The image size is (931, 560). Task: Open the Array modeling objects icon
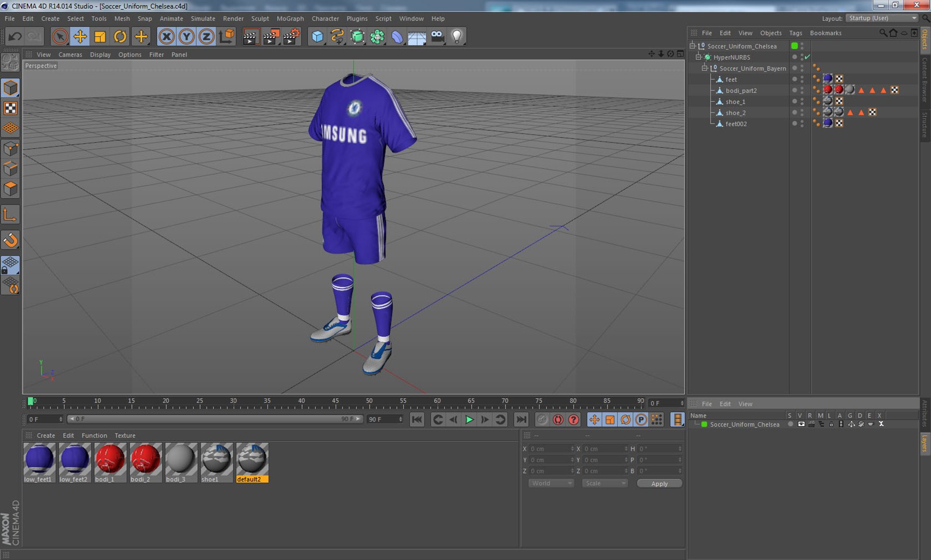tap(377, 36)
